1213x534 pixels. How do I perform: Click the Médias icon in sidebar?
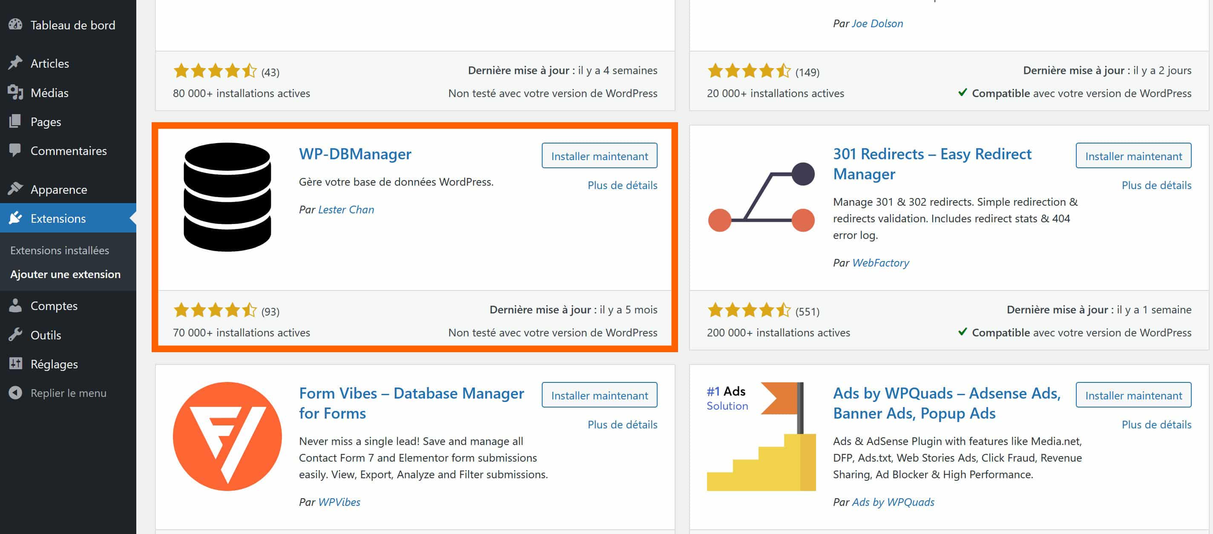point(15,92)
